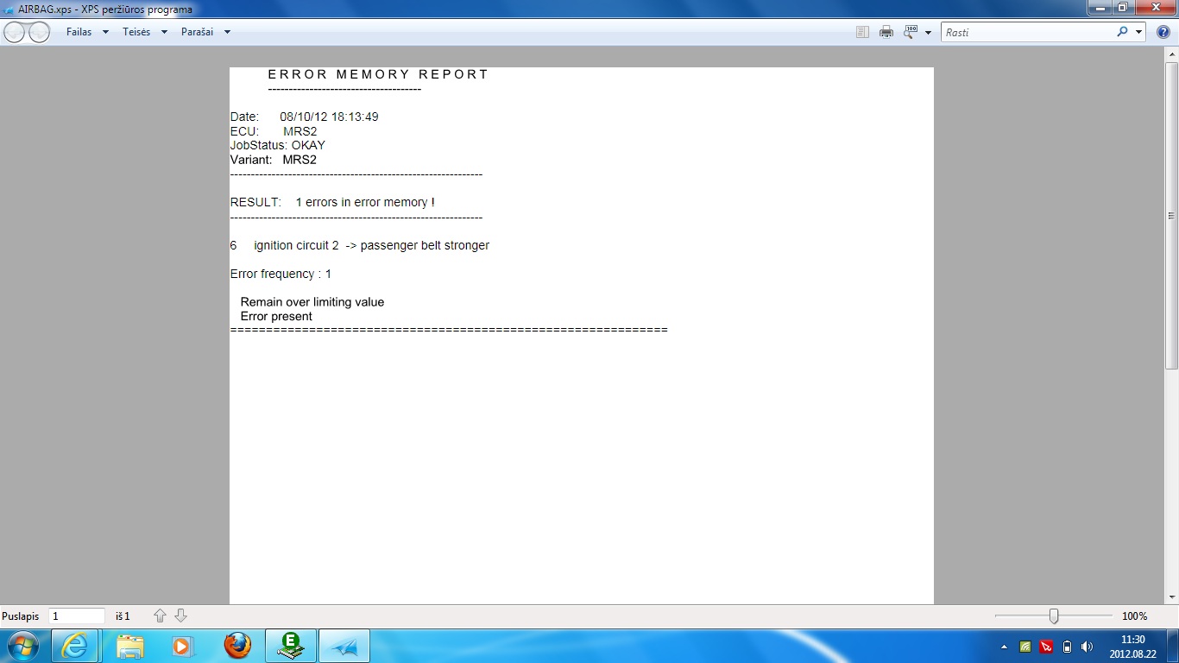Viewport: 1179px width, 663px height.
Task: Expand the search options dropdown arrow
Action: 1138,32
